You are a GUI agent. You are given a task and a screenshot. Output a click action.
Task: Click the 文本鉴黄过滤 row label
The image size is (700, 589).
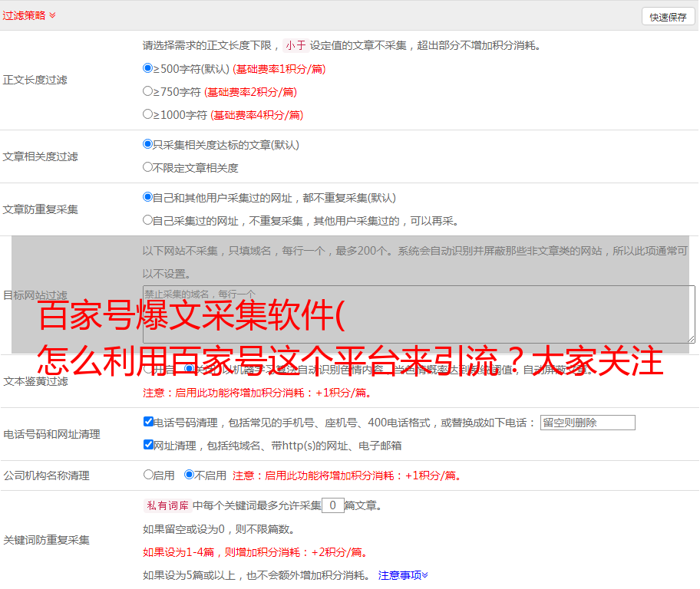[x=36, y=381]
